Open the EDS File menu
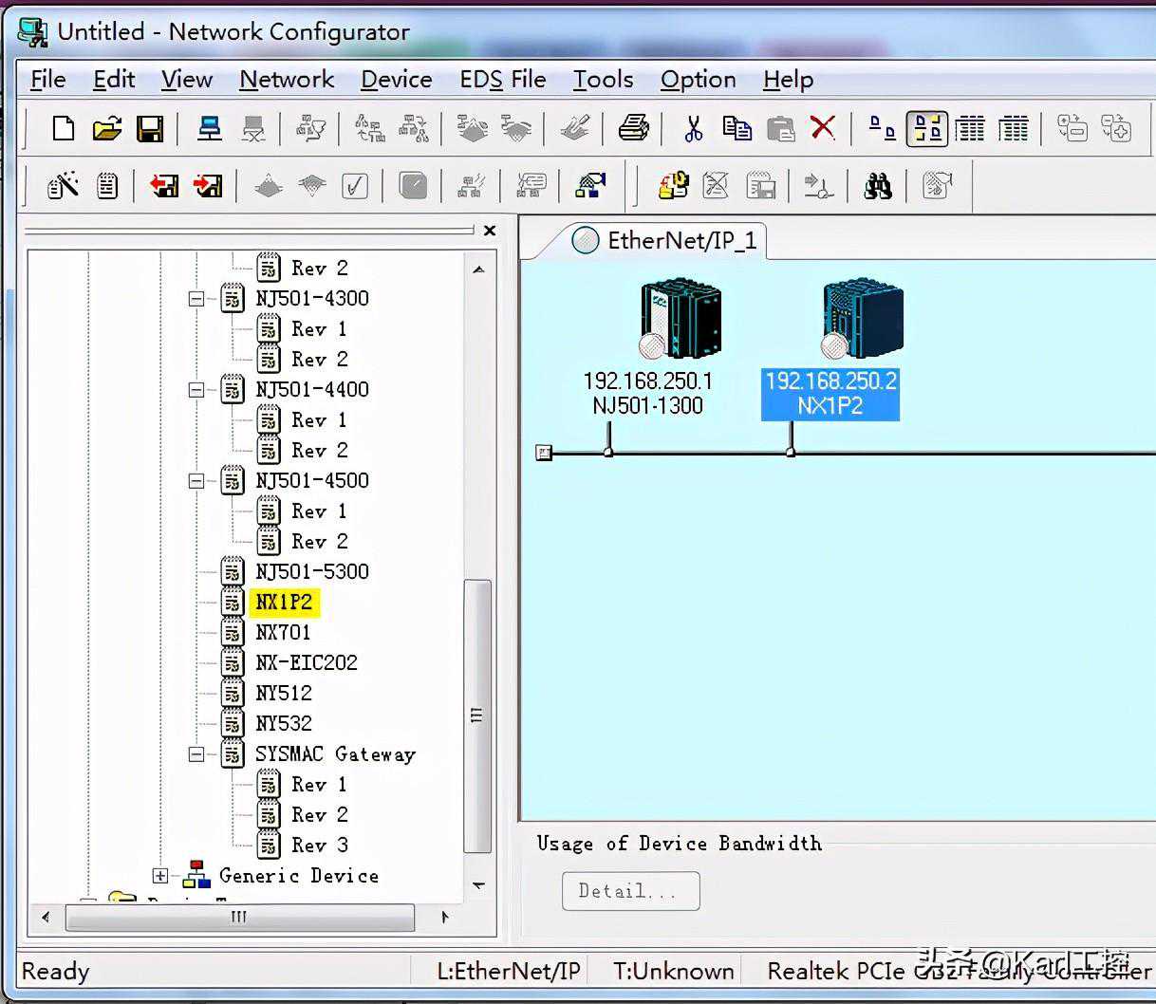This screenshot has height=1004, width=1156. (x=502, y=80)
